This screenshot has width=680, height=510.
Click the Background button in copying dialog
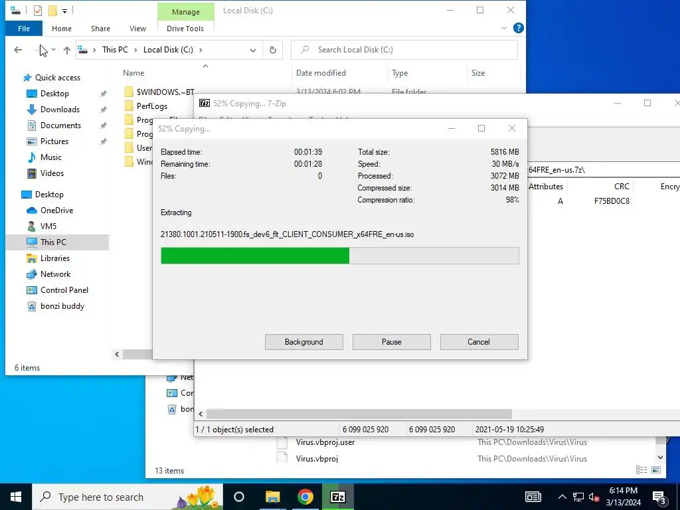coord(303,342)
